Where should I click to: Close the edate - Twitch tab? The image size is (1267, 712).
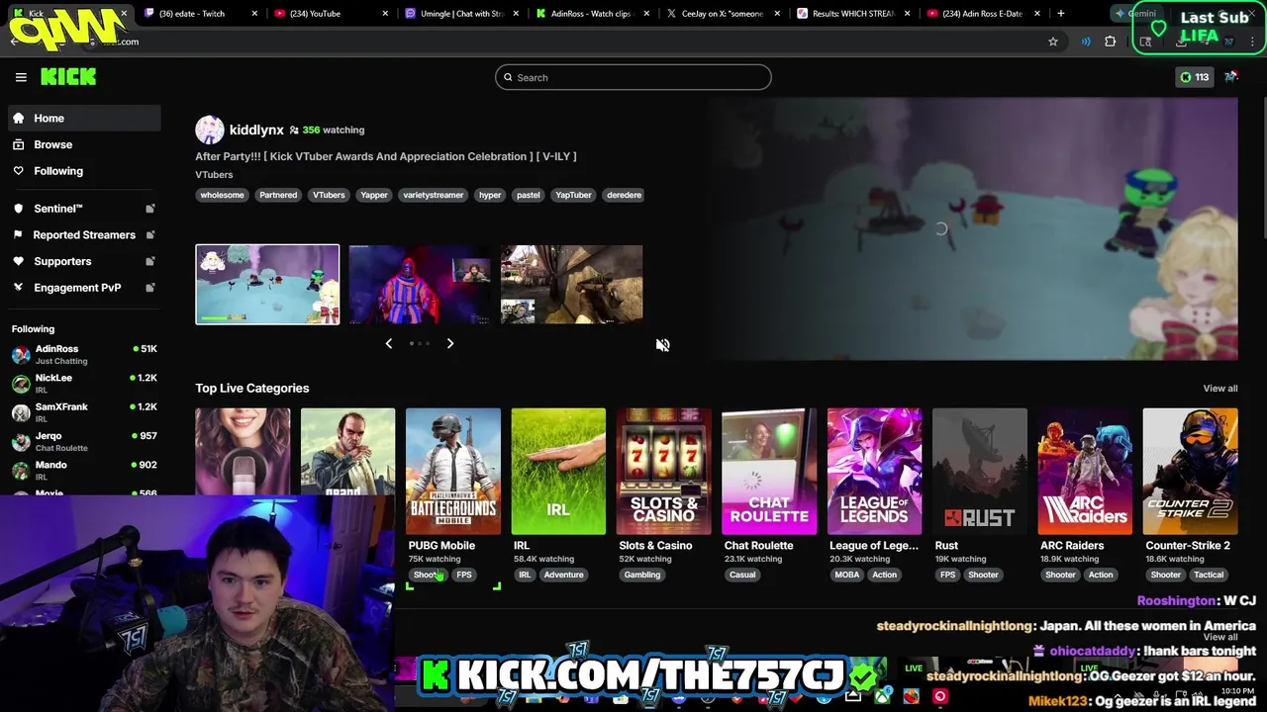(254, 14)
